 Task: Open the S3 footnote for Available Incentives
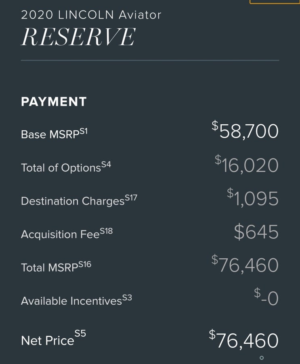click(x=127, y=298)
